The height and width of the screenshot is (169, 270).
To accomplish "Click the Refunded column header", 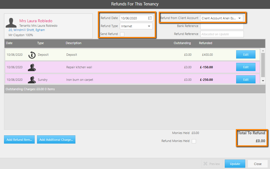I will (206, 43).
